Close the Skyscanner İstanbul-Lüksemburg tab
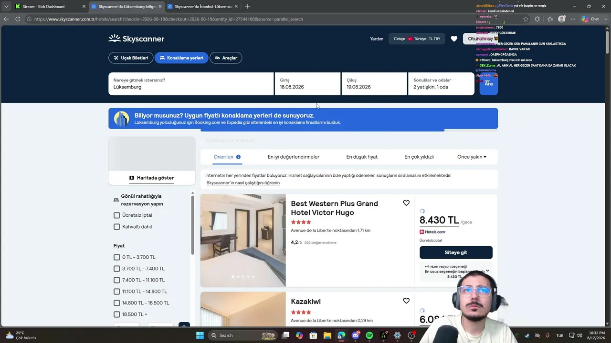The image size is (611, 343). point(236,7)
